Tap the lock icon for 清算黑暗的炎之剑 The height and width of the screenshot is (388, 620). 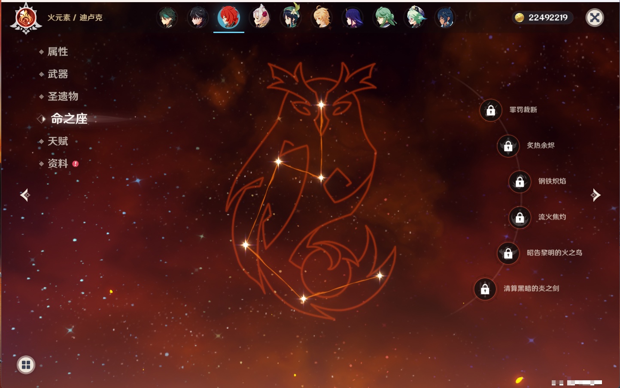coord(485,289)
